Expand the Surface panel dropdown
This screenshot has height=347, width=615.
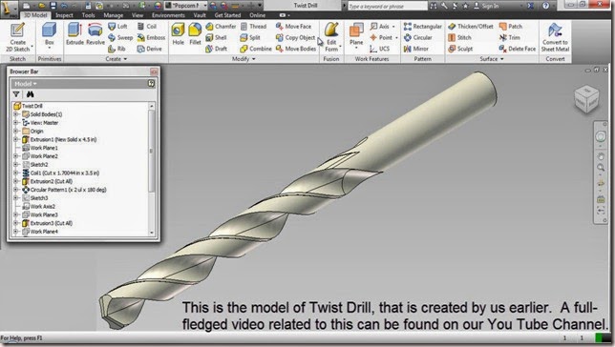[492, 59]
